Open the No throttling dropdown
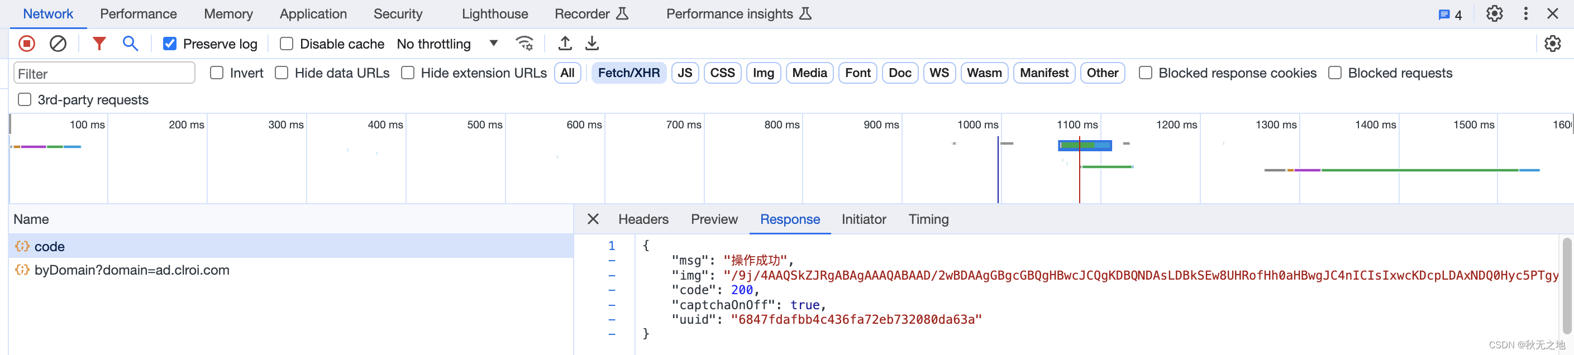 pos(447,44)
